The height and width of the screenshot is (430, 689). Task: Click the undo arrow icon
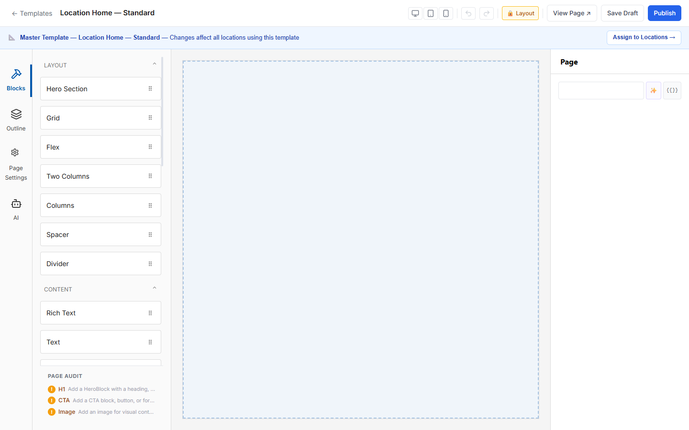[x=468, y=13]
